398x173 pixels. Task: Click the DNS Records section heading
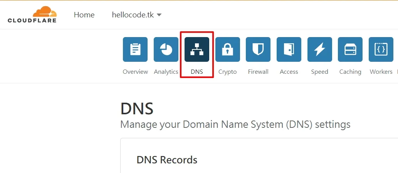(167, 160)
